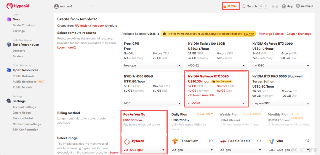Open Model Trainings in sidebar
The image size is (320, 155).
coord(24,25)
